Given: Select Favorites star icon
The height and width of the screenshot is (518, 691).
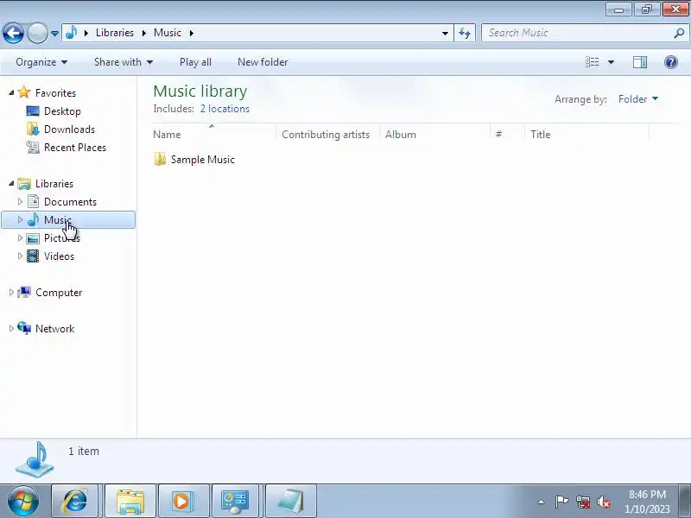Looking at the screenshot, I should pyautogui.click(x=24, y=92).
